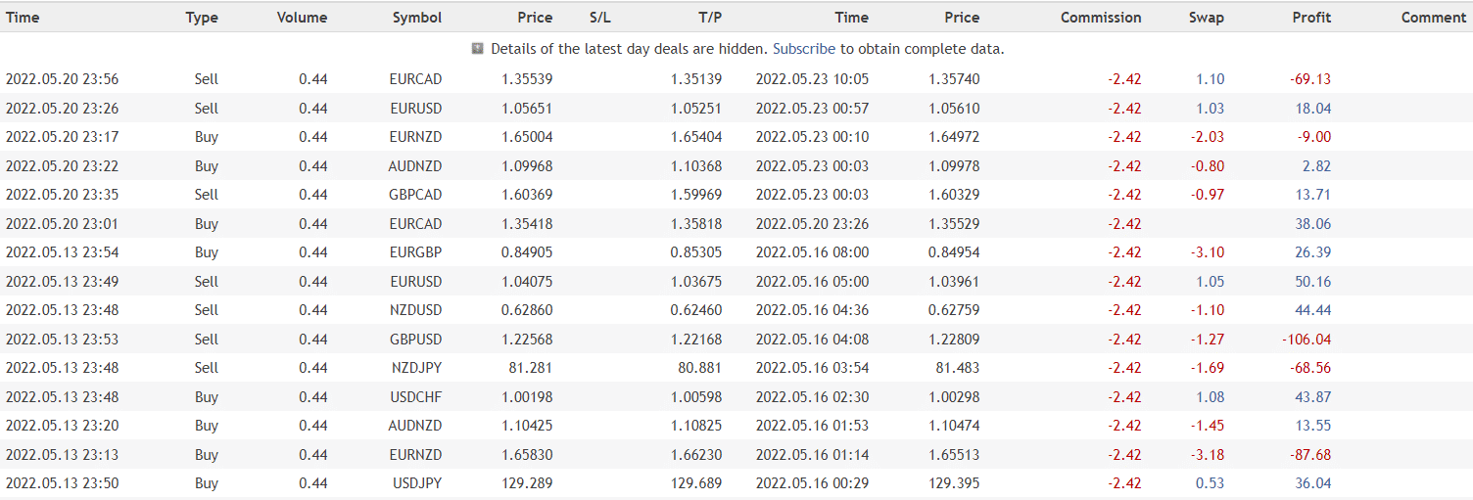Select open time 2022.05.13 23:53
This screenshot has height=500, width=1473.
pos(62,340)
